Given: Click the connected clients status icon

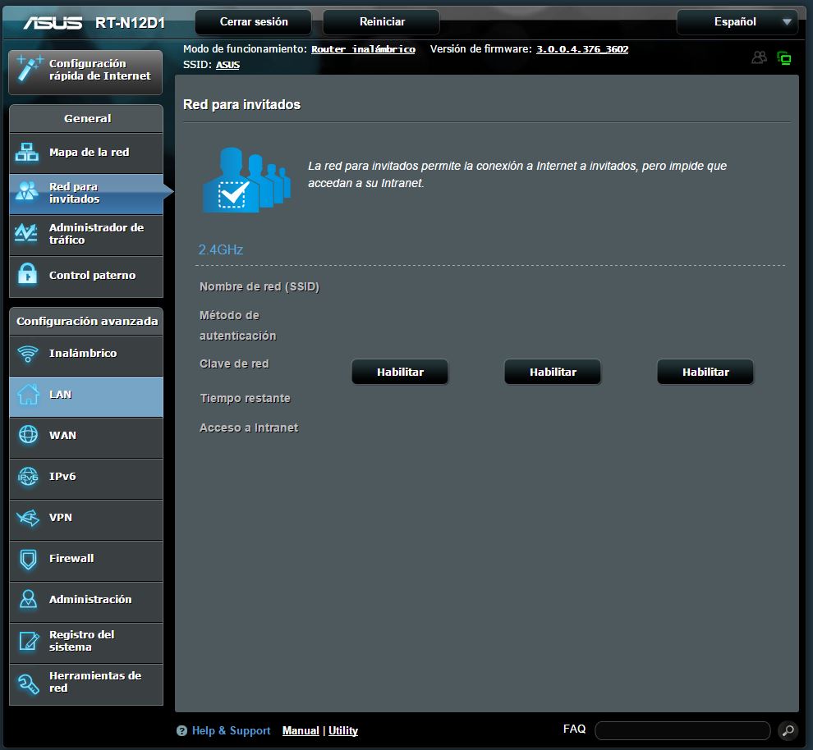Looking at the screenshot, I should [x=760, y=58].
